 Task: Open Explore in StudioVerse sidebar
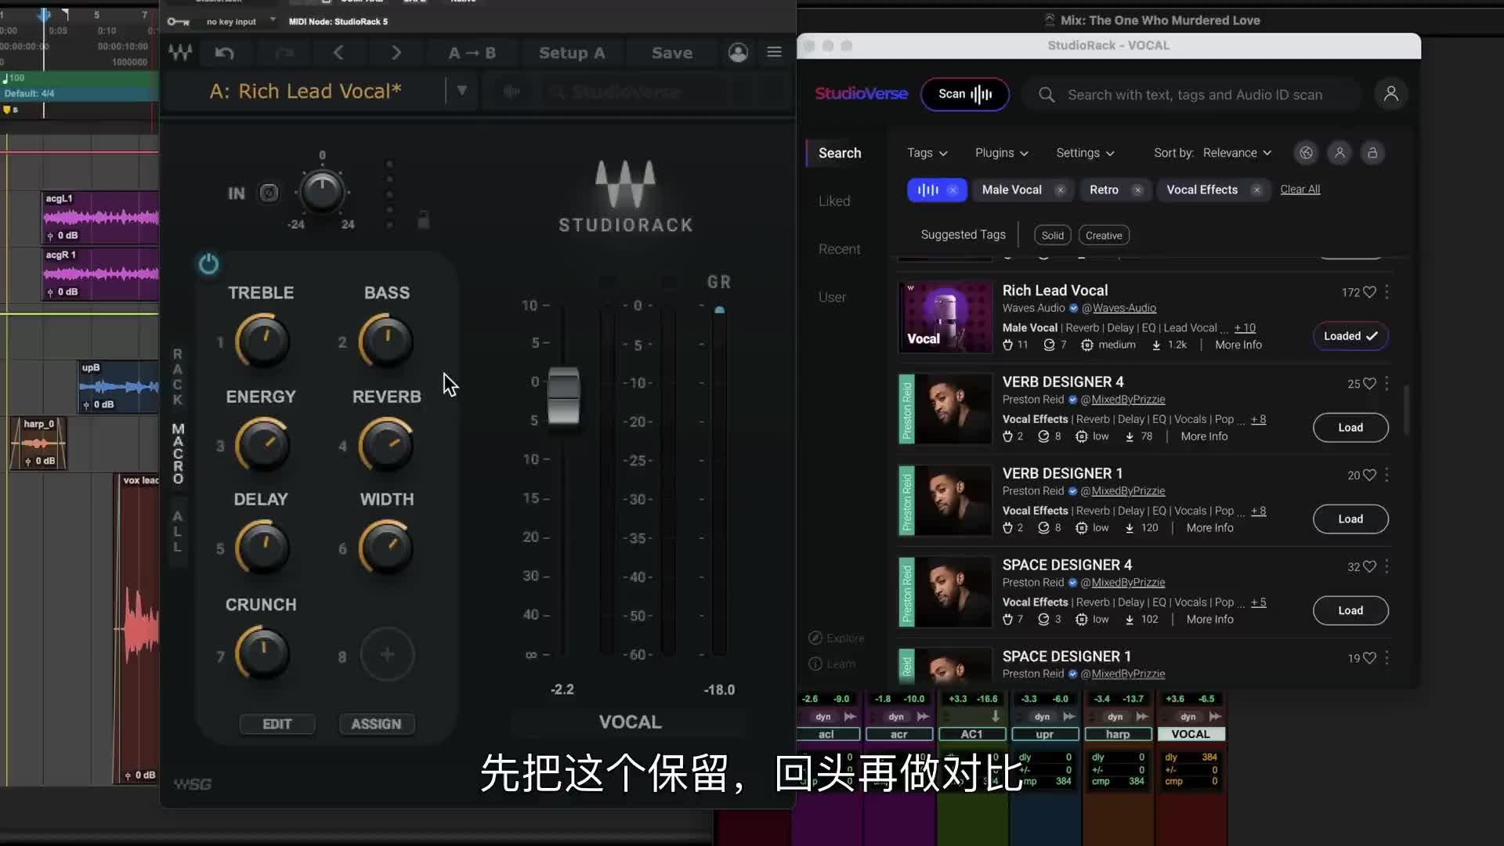837,638
